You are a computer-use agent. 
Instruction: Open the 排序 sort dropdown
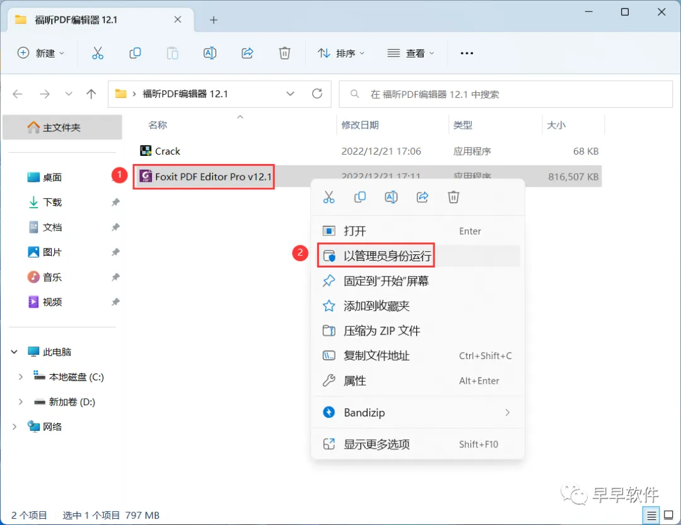[x=341, y=53]
